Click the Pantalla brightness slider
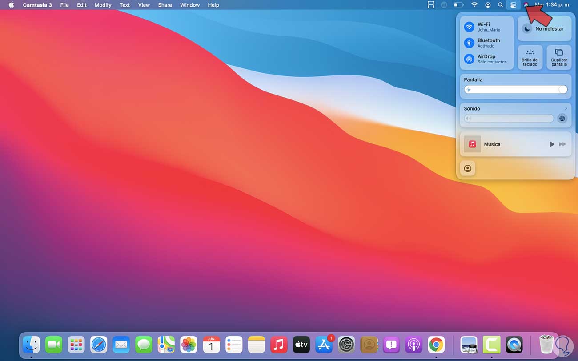Viewport: 578px width, 361px height. (515, 90)
